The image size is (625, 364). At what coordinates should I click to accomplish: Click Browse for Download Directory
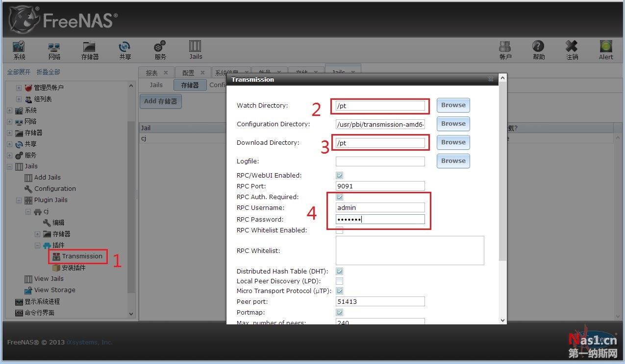pyautogui.click(x=453, y=142)
